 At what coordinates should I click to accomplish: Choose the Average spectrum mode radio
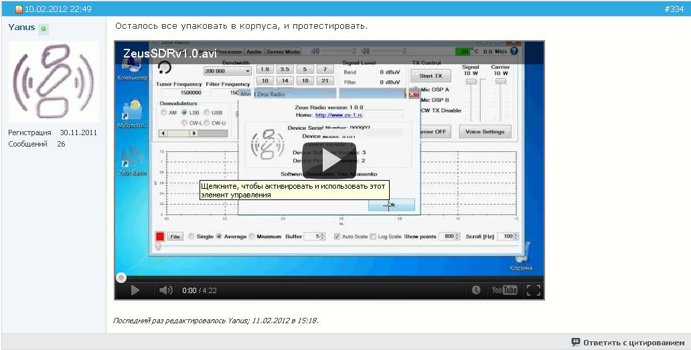click(219, 236)
